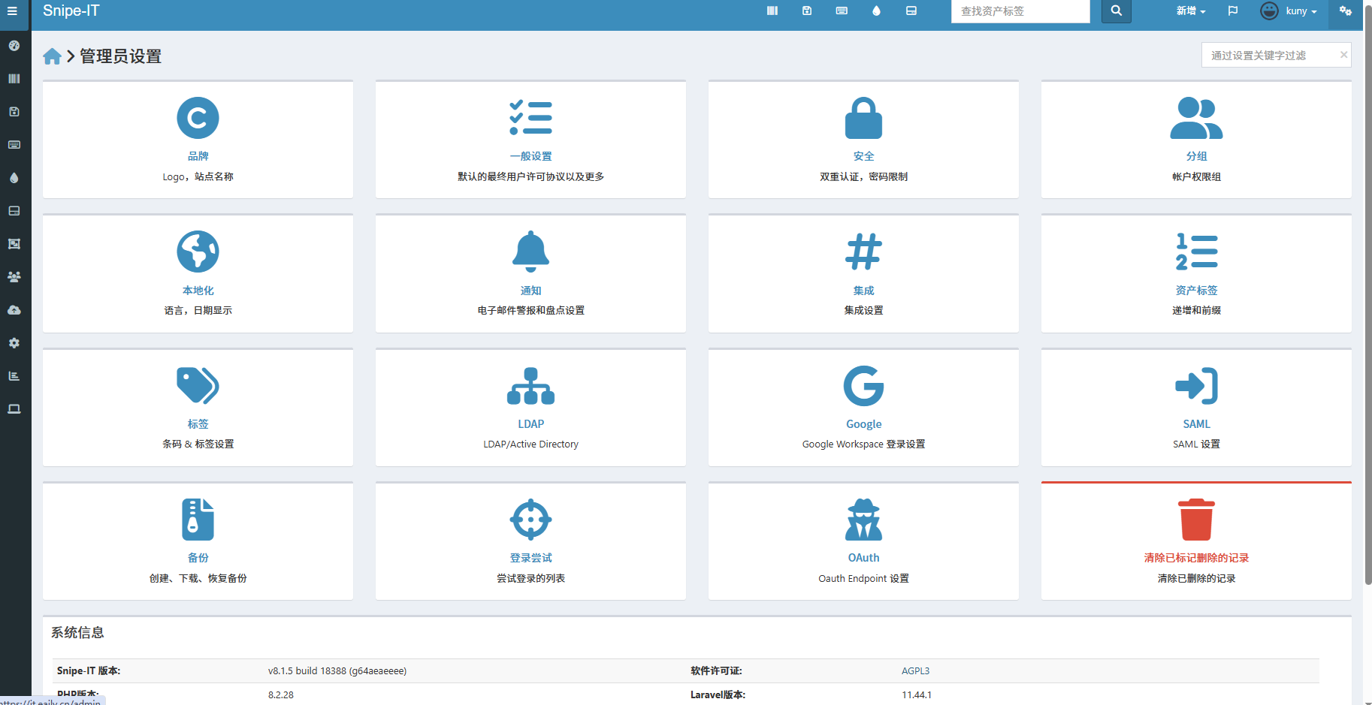Open Predefined Kits sidebar icon

(14, 244)
